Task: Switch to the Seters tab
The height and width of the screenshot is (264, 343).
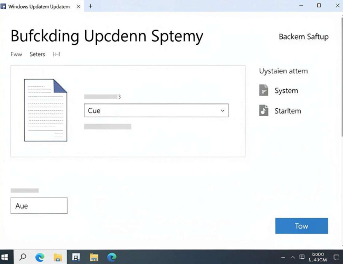Action: (37, 54)
